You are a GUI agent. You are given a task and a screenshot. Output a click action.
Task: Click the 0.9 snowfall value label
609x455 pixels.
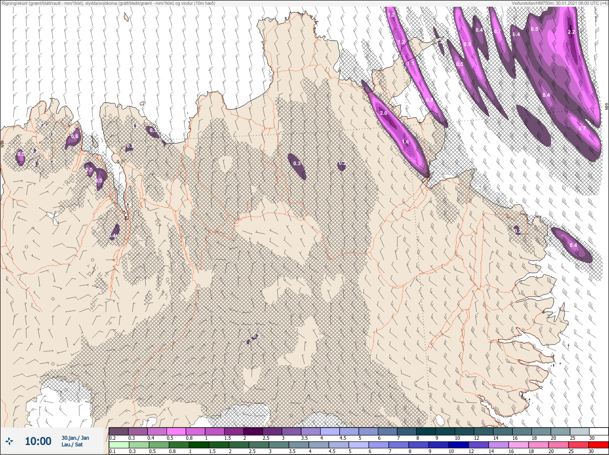pyautogui.click(x=467, y=45)
